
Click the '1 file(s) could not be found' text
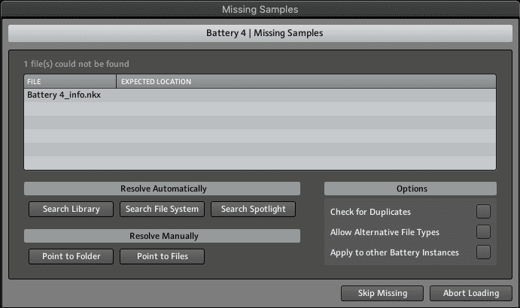pyautogui.click(x=77, y=64)
